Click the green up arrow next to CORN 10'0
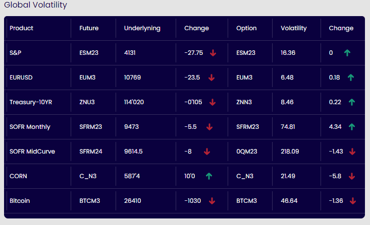 [x=209, y=176]
